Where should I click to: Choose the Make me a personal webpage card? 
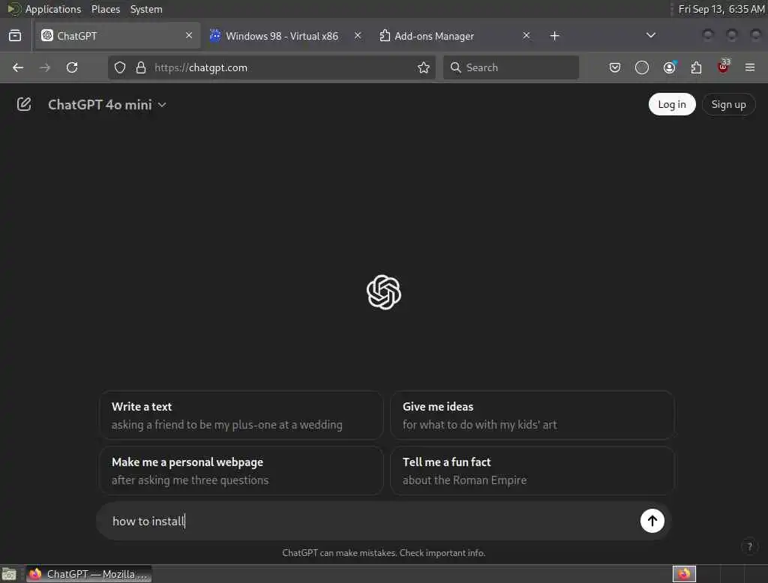[x=241, y=471]
